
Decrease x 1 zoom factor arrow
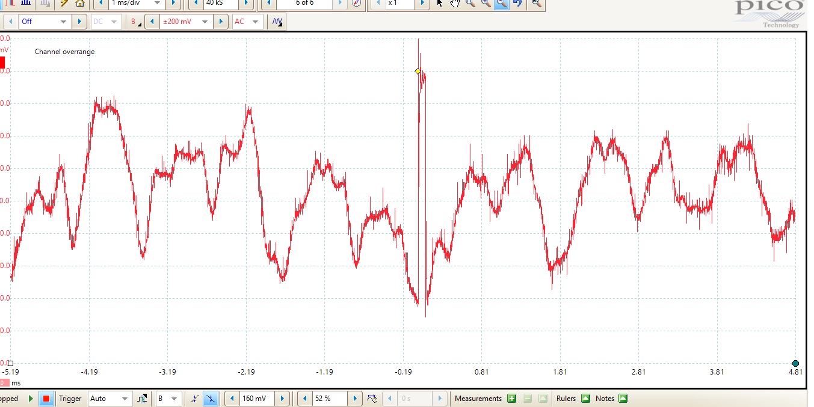(377, 3)
